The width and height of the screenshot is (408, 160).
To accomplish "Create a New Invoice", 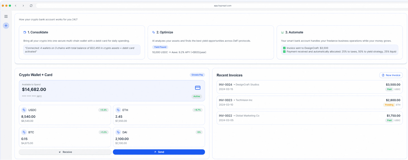I will (x=391, y=75).
